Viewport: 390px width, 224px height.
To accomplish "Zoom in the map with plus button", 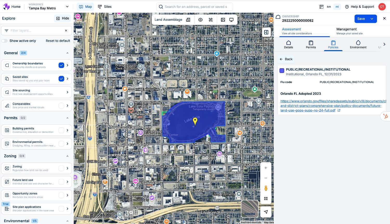I will tap(266, 168).
